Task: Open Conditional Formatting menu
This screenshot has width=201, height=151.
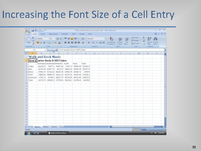Action: pyautogui.click(x=111, y=41)
